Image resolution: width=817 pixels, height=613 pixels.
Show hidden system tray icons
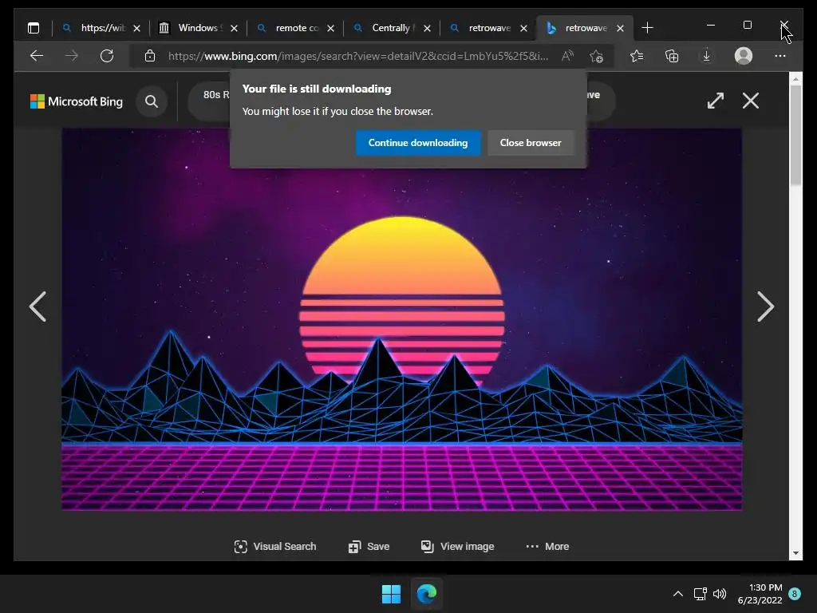(x=678, y=594)
